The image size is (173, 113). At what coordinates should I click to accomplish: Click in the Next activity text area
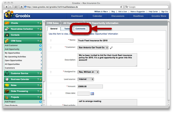[x=108, y=103]
